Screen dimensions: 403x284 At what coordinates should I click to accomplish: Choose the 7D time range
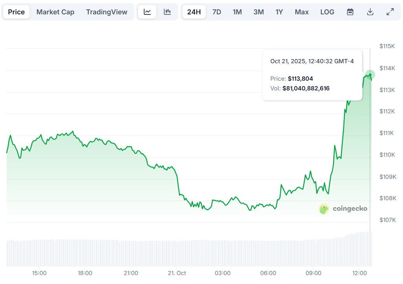(217, 12)
